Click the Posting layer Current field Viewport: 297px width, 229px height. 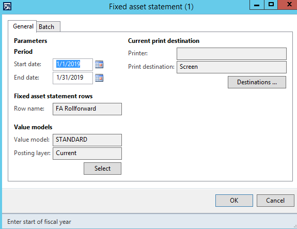tap(87, 154)
